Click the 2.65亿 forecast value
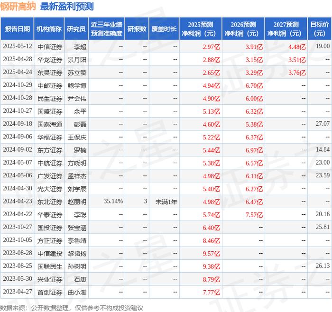Screen dimensions: 332x312 coord(212,73)
